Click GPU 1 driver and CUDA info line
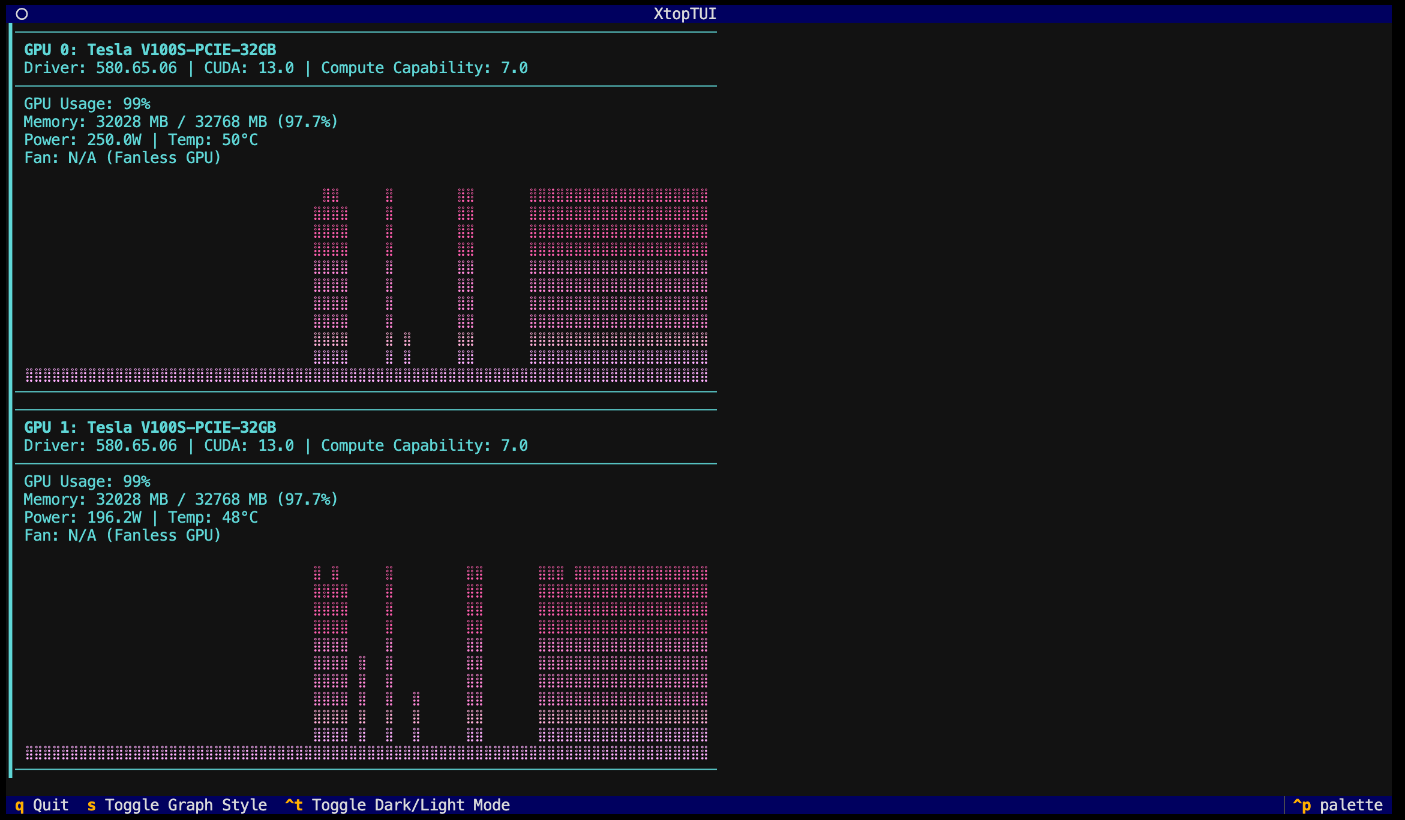This screenshot has width=1405, height=820. (x=275, y=445)
